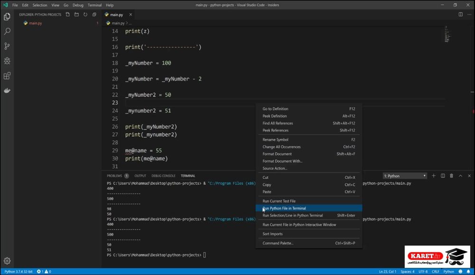Click the feedback smiley in status bar
Viewport: 475px width, 275px height.
click(x=460, y=272)
